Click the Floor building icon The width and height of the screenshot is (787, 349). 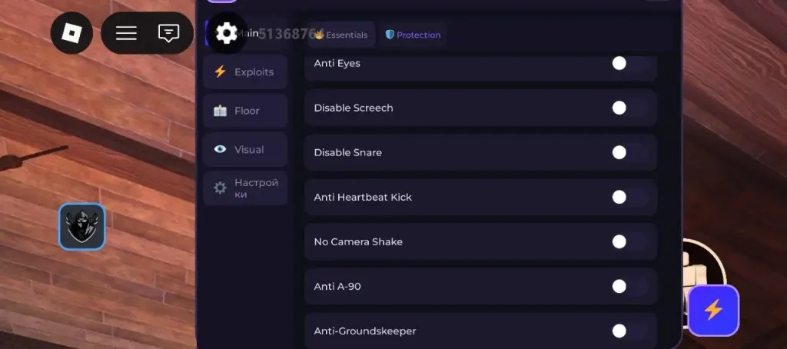tap(220, 111)
